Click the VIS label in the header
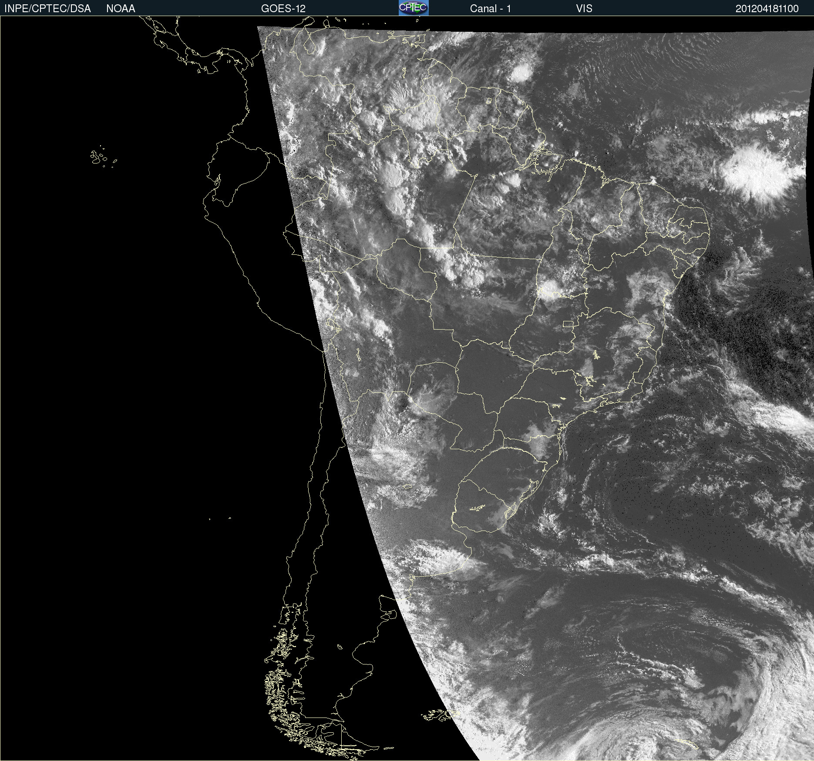The width and height of the screenshot is (814, 761). click(x=584, y=9)
